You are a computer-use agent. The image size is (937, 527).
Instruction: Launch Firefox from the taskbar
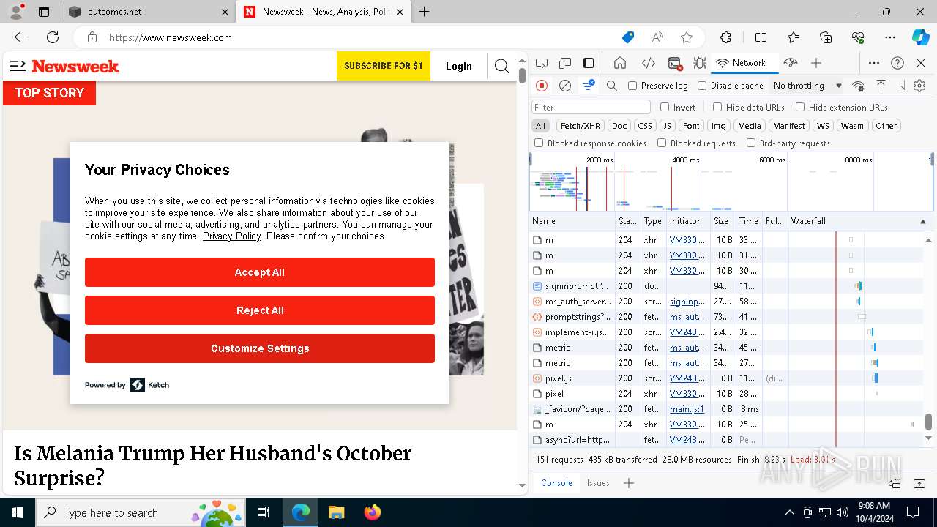click(x=373, y=512)
